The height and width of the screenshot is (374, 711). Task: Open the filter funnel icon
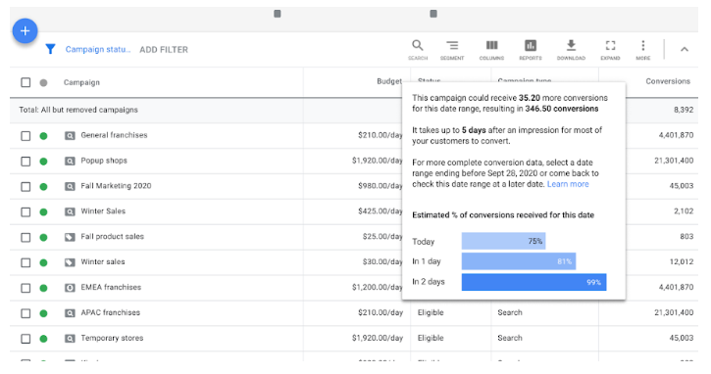(50, 49)
